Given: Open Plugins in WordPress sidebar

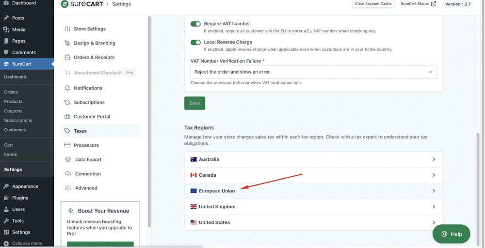Looking at the screenshot, I should (20, 198).
